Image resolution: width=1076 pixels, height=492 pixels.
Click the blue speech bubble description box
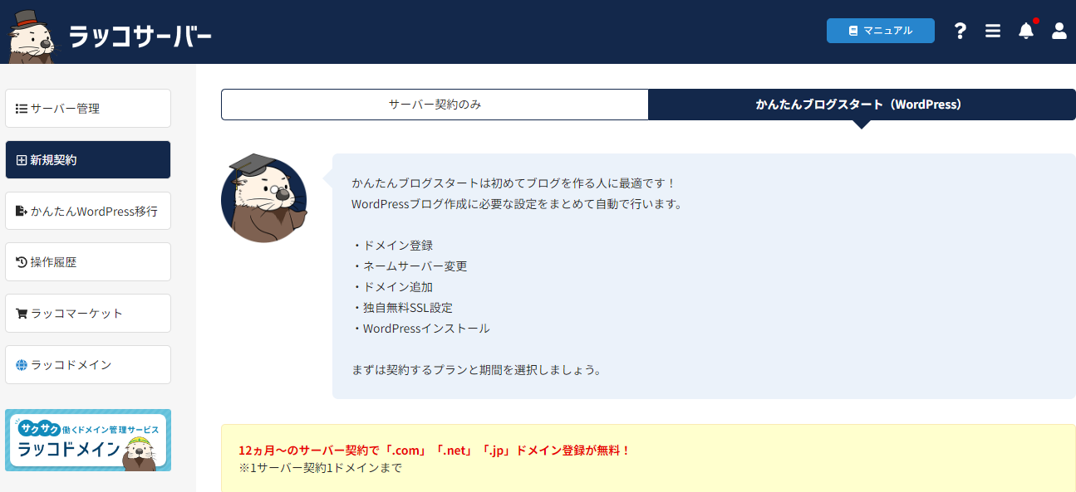coord(703,276)
